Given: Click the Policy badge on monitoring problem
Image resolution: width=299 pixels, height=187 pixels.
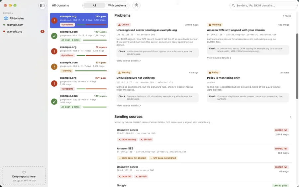Looking at the screenshot, I should (x=214, y=72).
